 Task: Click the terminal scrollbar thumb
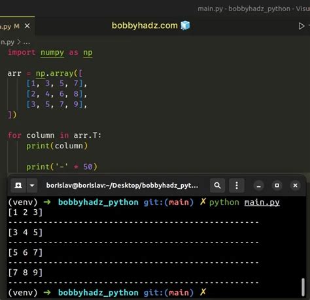tap(303, 287)
